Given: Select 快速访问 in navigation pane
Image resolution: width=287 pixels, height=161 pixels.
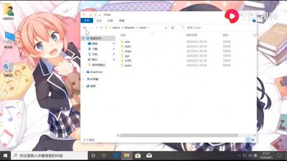Looking at the screenshot, I should tap(96, 38).
